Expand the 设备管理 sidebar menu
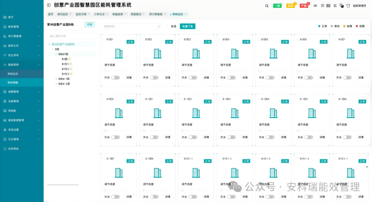Viewport: 372px width, 202px height. click(x=22, y=101)
